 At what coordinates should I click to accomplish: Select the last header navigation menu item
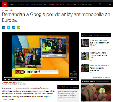[86, 4]
